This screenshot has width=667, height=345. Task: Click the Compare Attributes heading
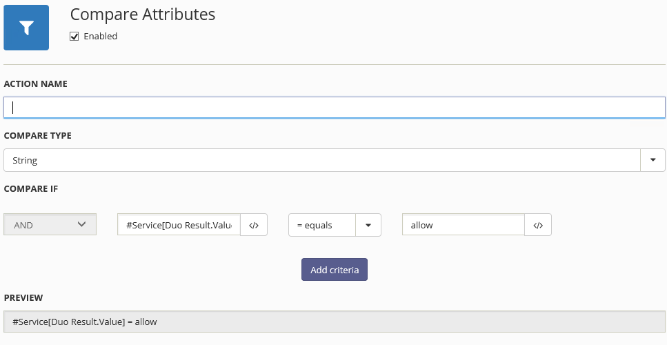pos(143,15)
